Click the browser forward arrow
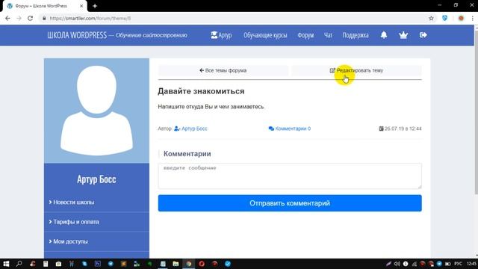Viewport: 478px width, 269px height. [x=19, y=18]
